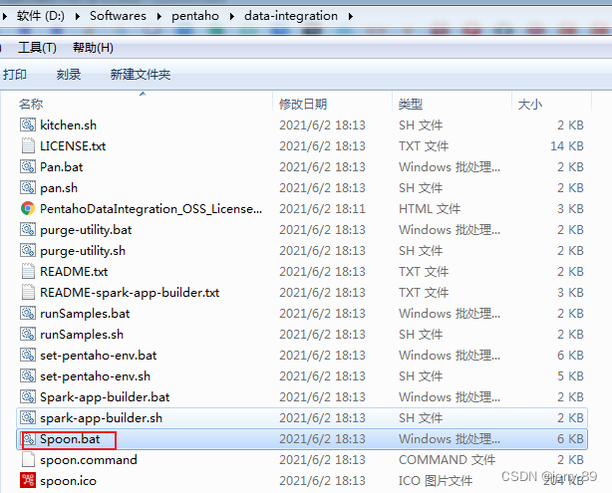The height and width of the screenshot is (493, 612).
Task: Sort by the 类型 column header
Action: pos(411,105)
